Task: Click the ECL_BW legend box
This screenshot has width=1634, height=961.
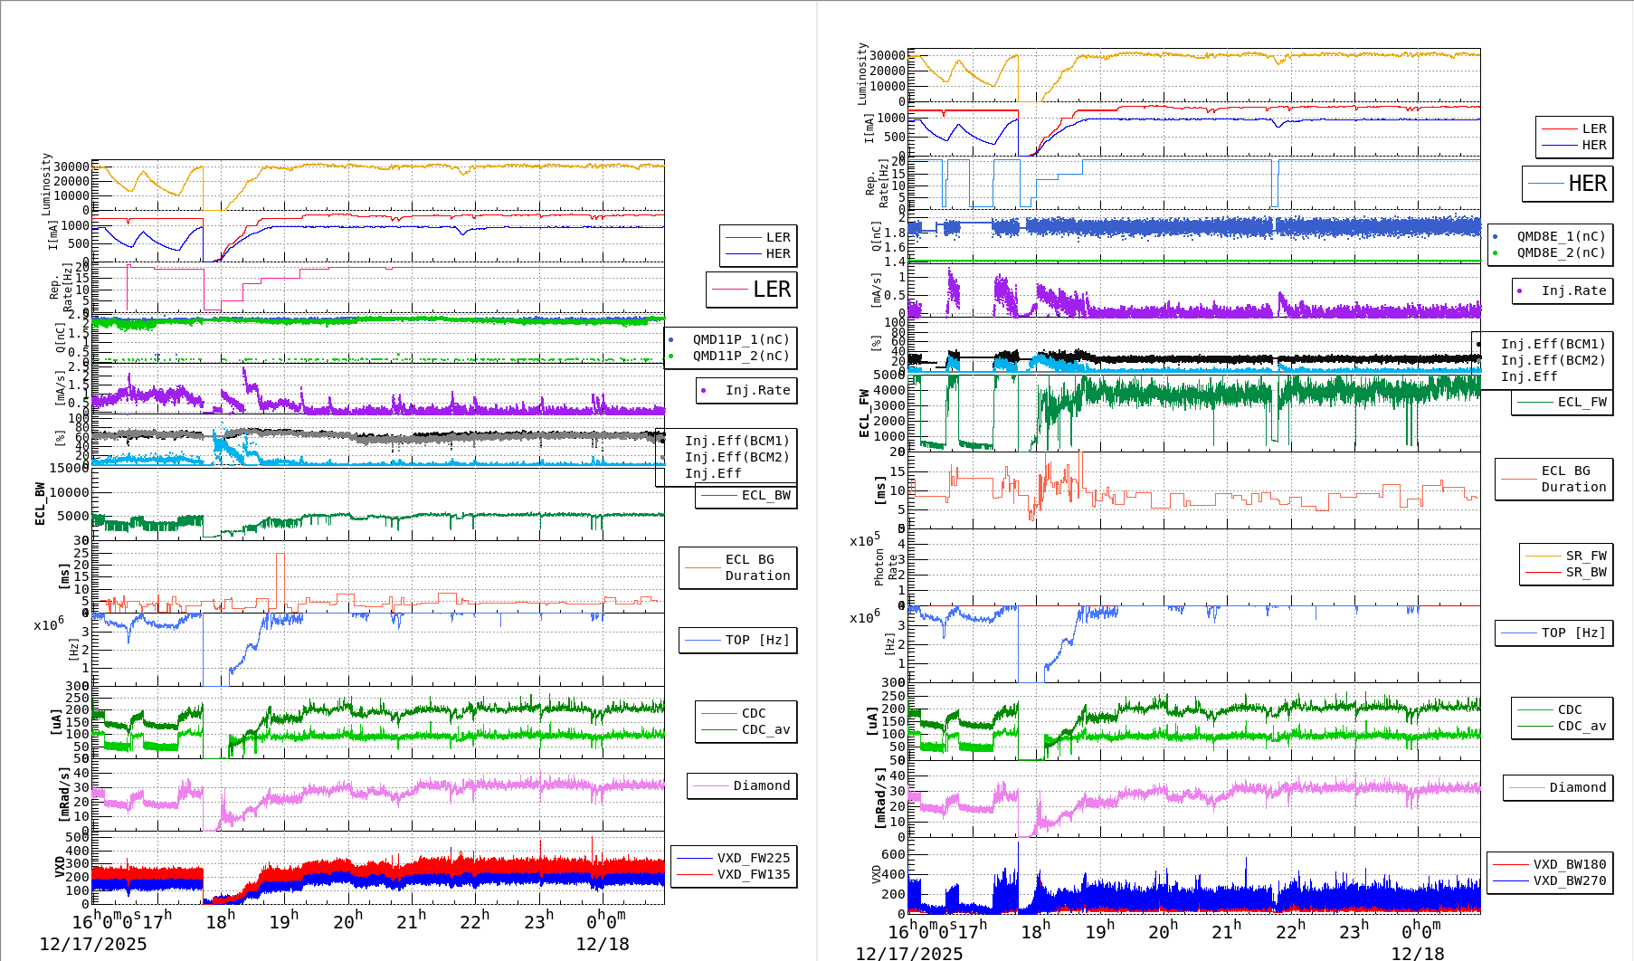Action: (x=746, y=496)
